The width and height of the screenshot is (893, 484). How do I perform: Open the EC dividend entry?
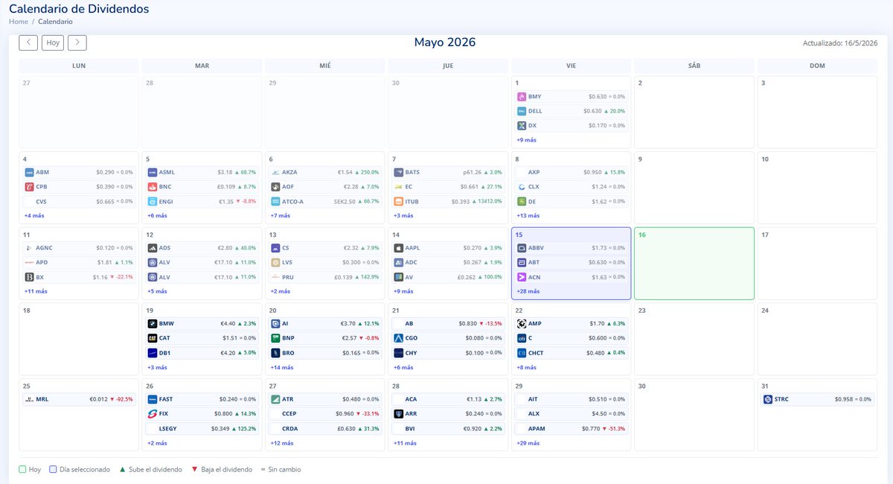coord(448,187)
